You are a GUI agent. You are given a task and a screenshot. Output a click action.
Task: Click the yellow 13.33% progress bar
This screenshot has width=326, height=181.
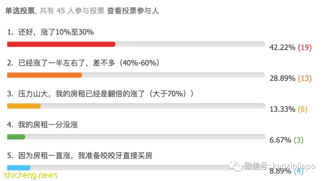24,106
